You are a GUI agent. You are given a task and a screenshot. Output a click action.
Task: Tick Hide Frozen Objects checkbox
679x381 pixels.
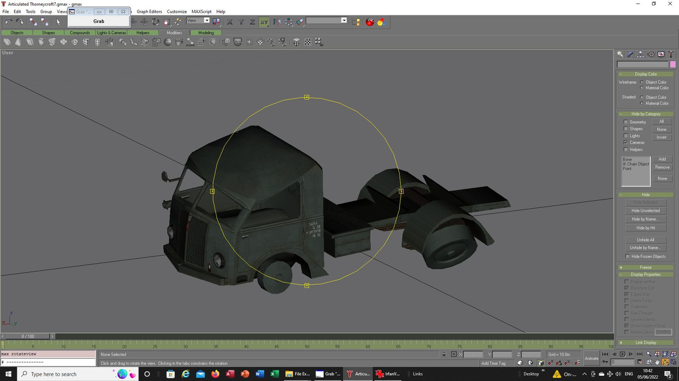pos(628,257)
